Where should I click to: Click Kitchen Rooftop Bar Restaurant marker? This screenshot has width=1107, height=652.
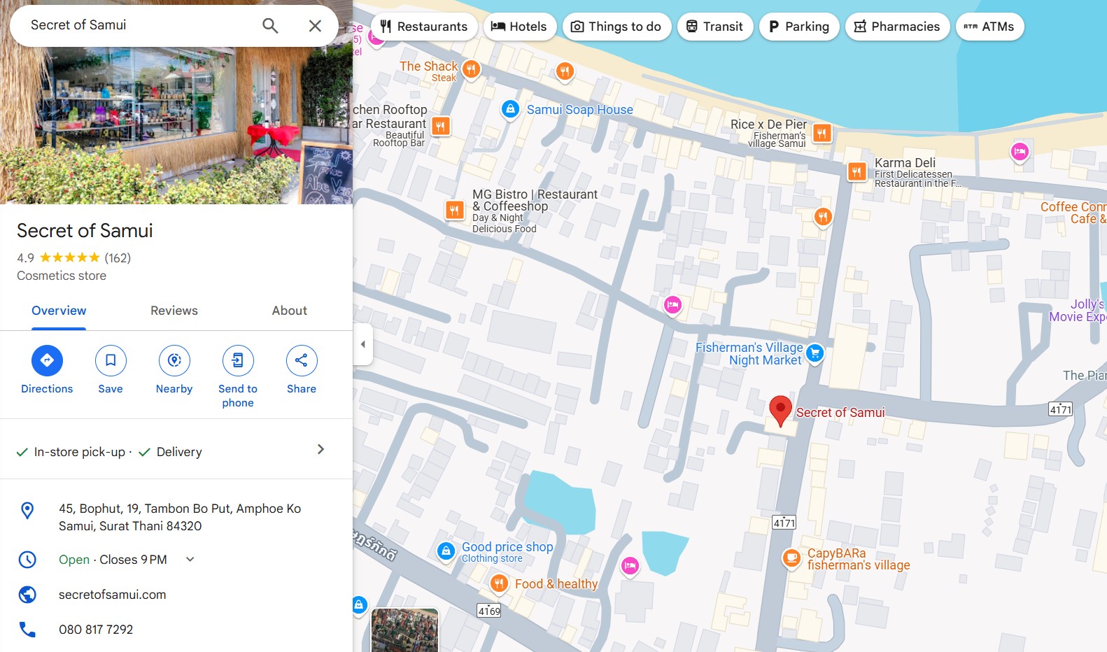[x=440, y=126]
